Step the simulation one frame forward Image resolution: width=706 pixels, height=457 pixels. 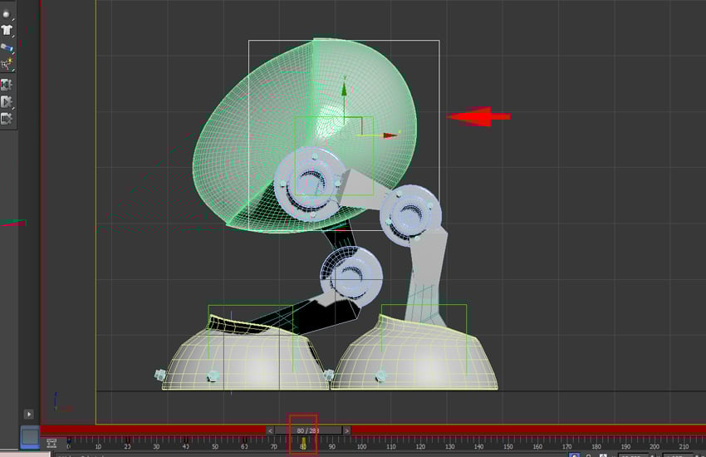7,119
